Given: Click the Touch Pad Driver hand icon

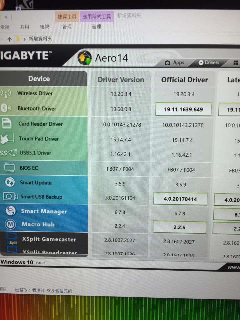Looking at the screenshot, I should [x=7, y=139].
